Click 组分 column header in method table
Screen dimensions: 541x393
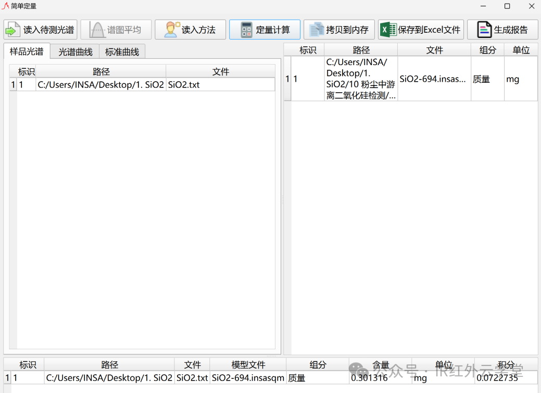(x=487, y=50)
